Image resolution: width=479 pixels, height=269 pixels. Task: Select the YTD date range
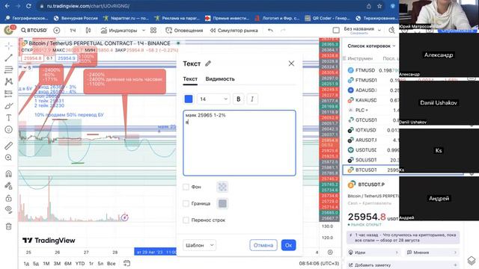point(80,263)
